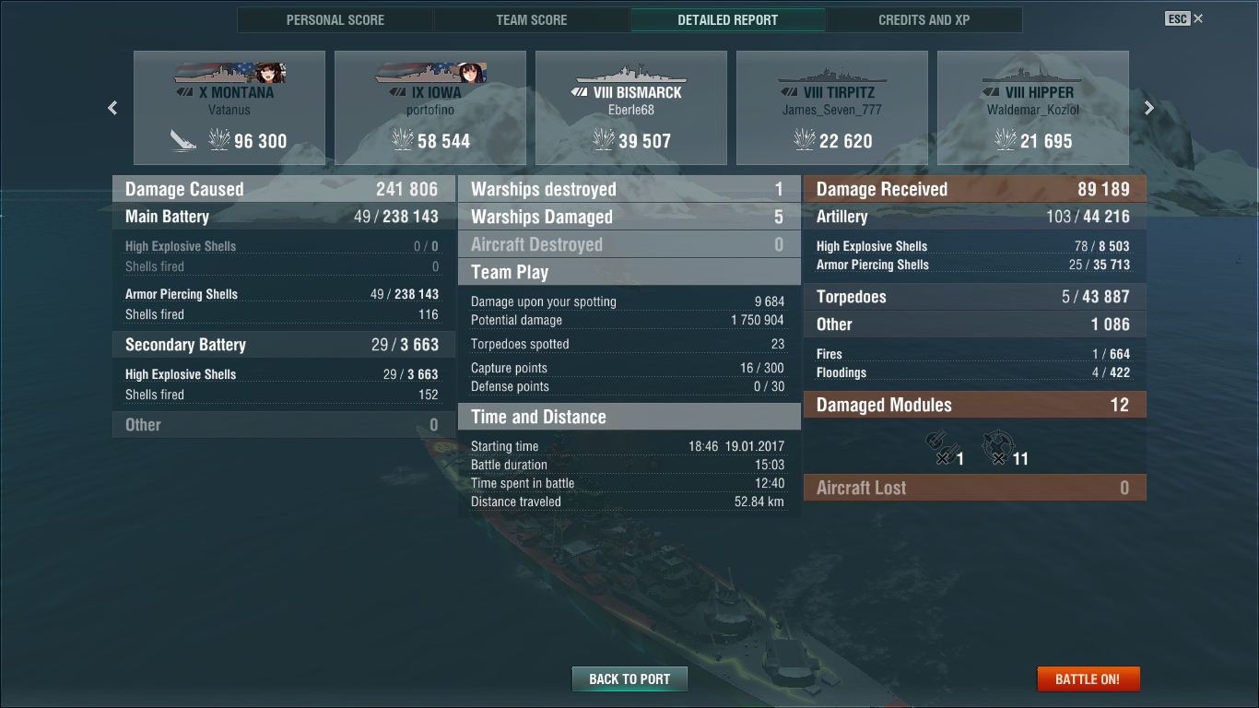Click the Damaged Modules section header

(x=975, y=405)
